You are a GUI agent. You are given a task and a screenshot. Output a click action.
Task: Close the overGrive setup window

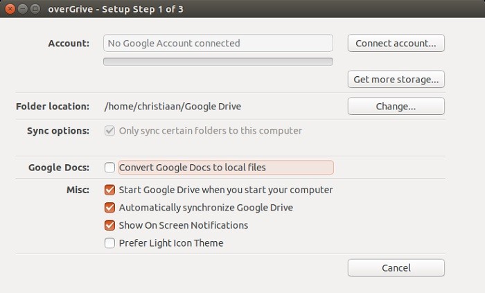(10, 9)
